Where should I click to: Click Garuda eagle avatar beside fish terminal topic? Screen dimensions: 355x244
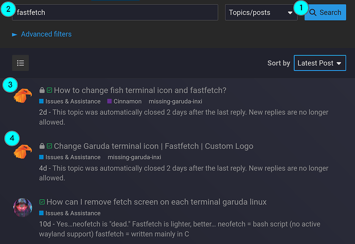(x=23, y=96)
